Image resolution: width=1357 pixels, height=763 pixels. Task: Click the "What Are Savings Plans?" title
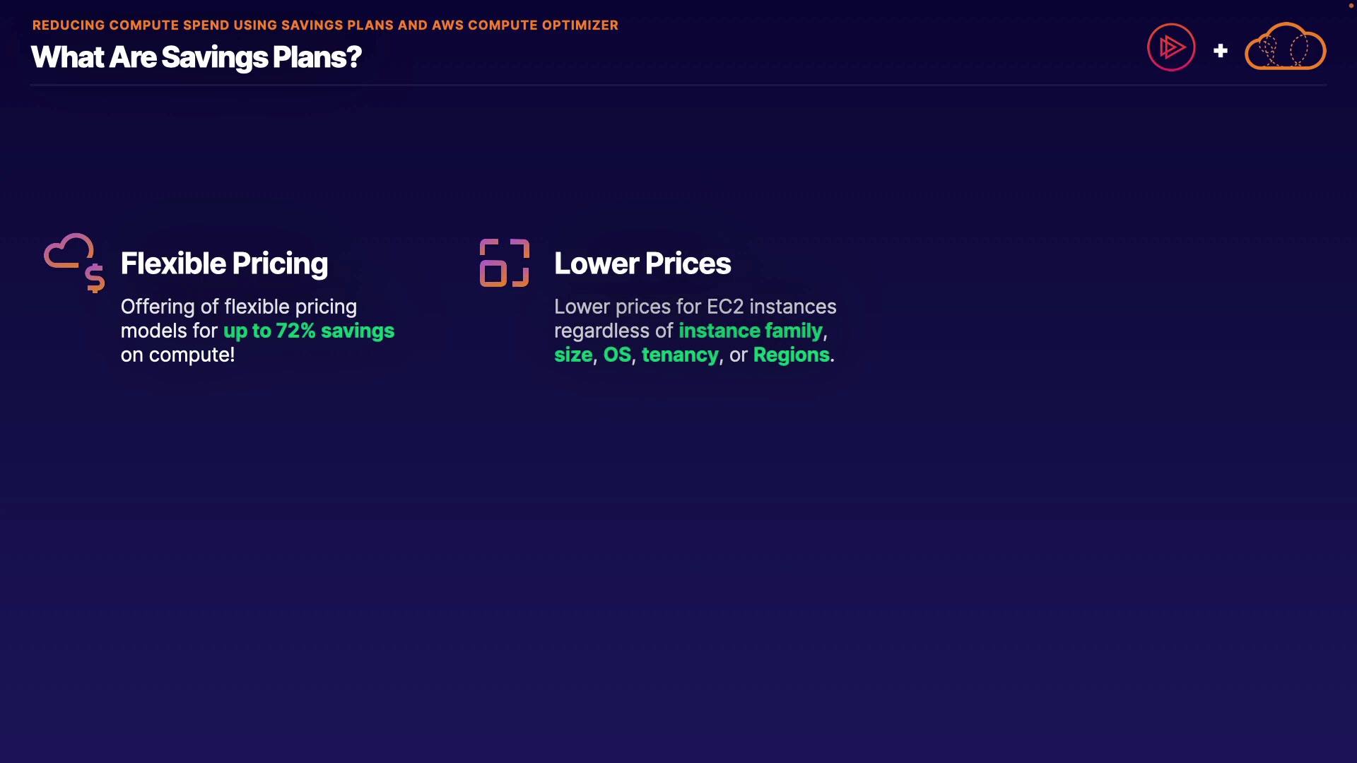(x=196, y=57)
